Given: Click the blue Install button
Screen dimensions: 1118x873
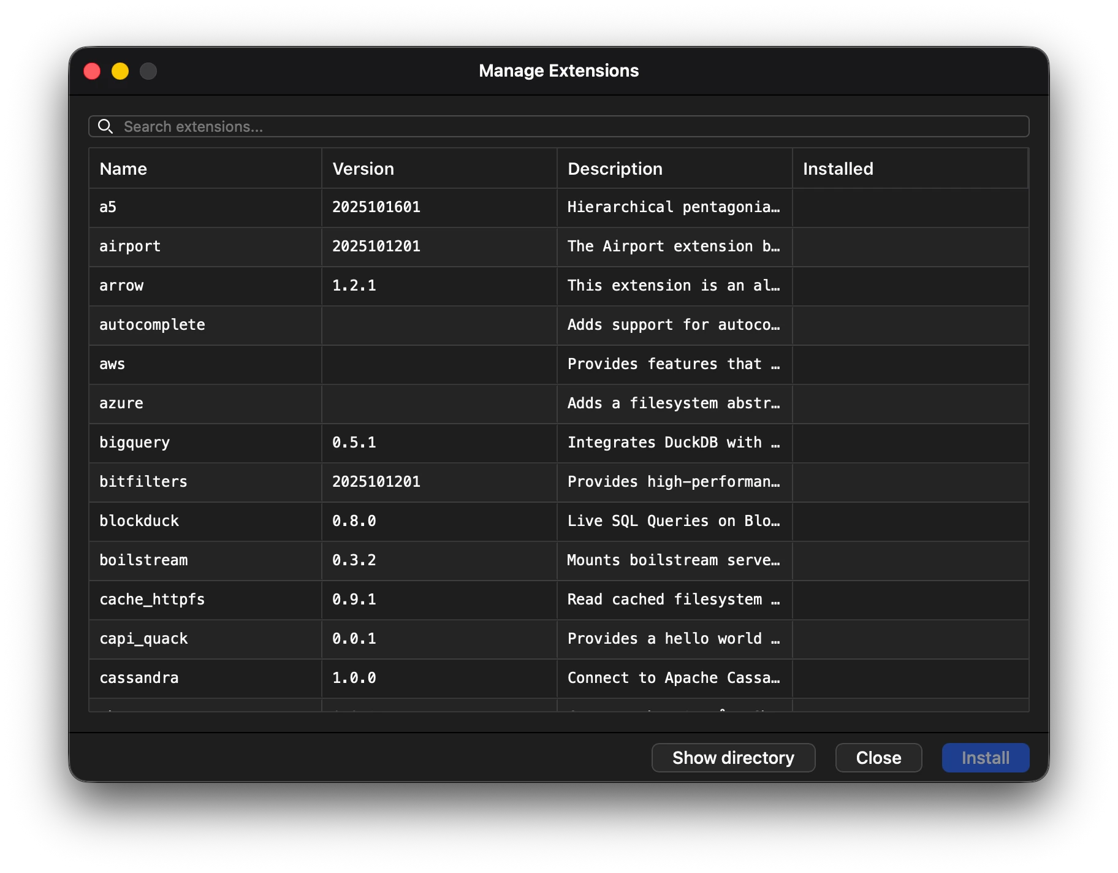Looking at the screenshot, I should pyautogui.click(x=985, y=758).
